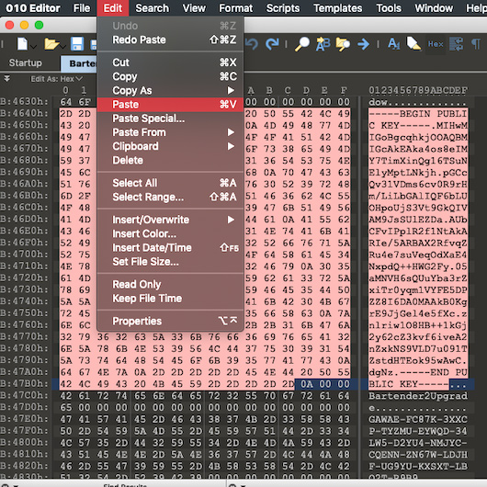Open the Window menu
This screenshot has width=487, height=487.
(434, 8)
